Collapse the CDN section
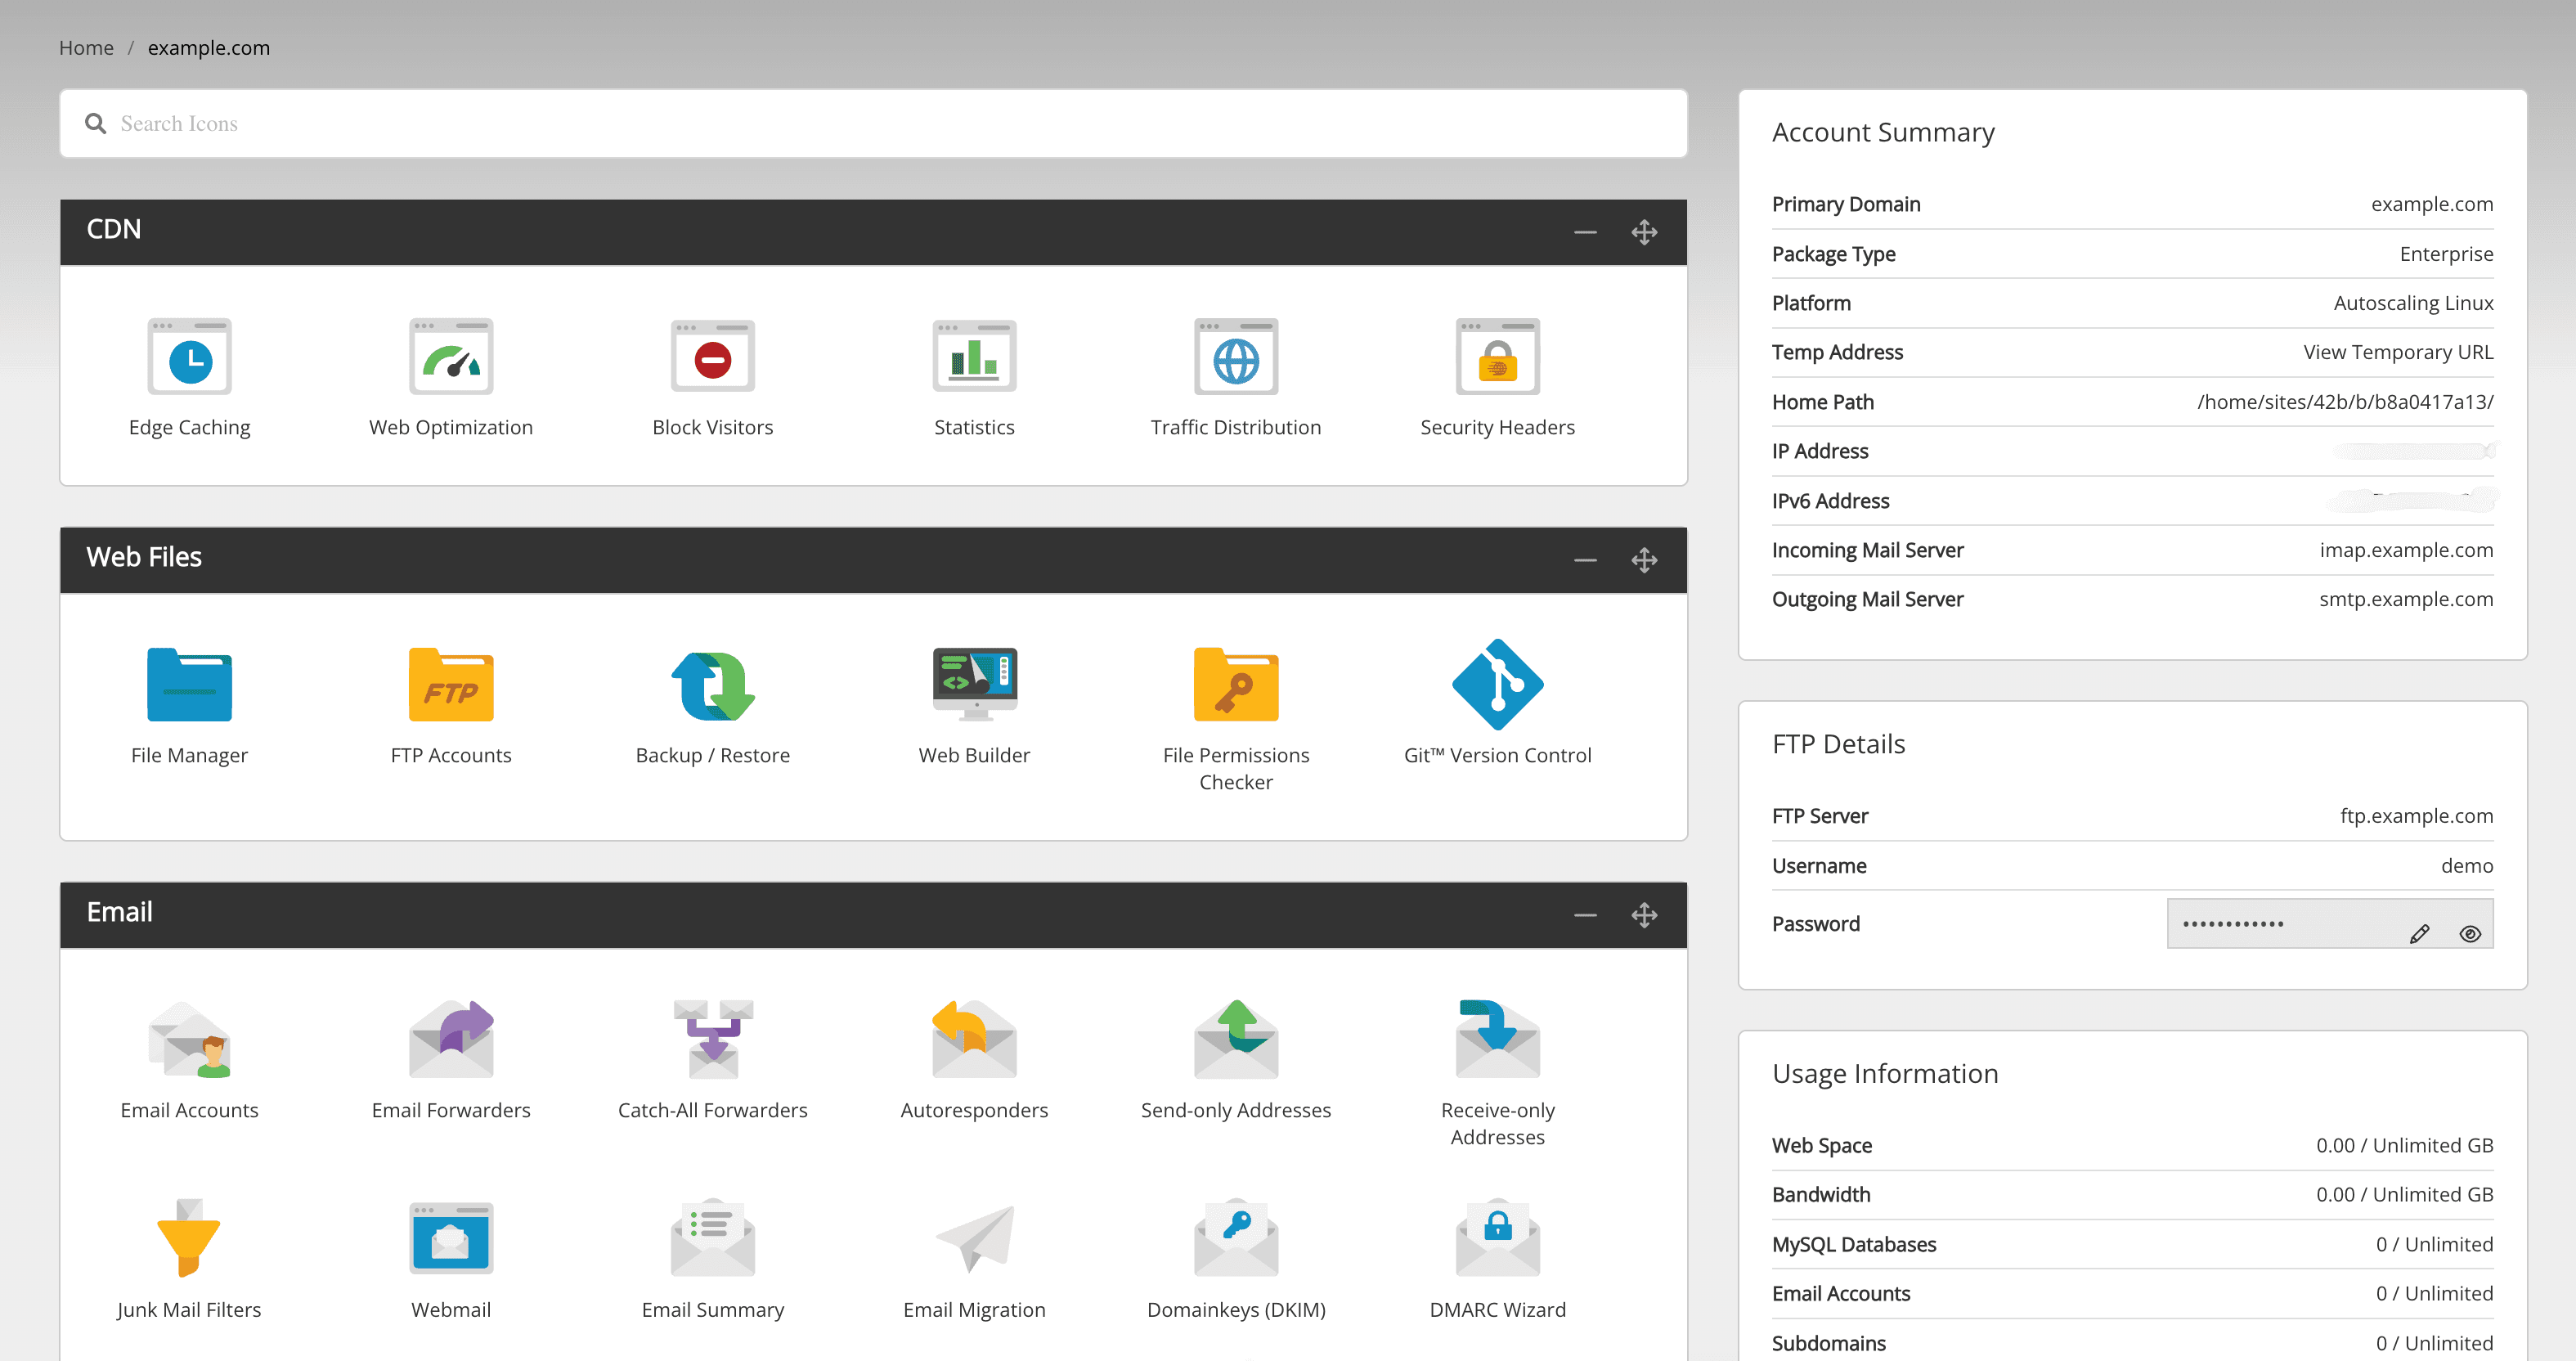2576x1361 pixels. pyautogui.click(x=1584, y=231)
